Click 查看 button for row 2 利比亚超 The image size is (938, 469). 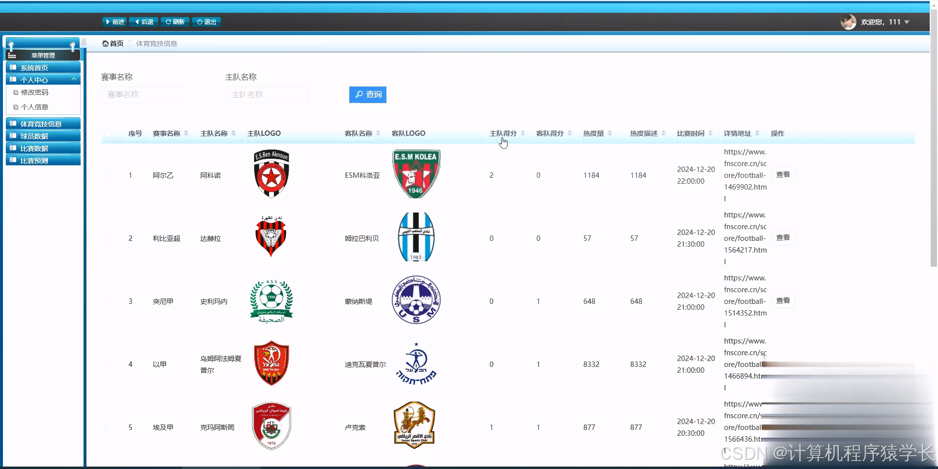[x=783, y=238]
